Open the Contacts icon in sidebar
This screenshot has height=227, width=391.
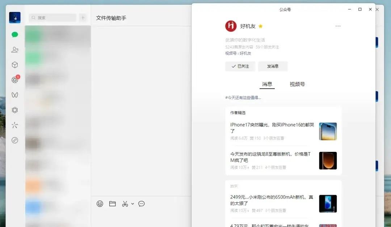pyautogui.click(x=15, y=50)
